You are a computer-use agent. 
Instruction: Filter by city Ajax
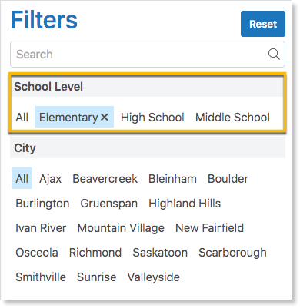(50, 179)
